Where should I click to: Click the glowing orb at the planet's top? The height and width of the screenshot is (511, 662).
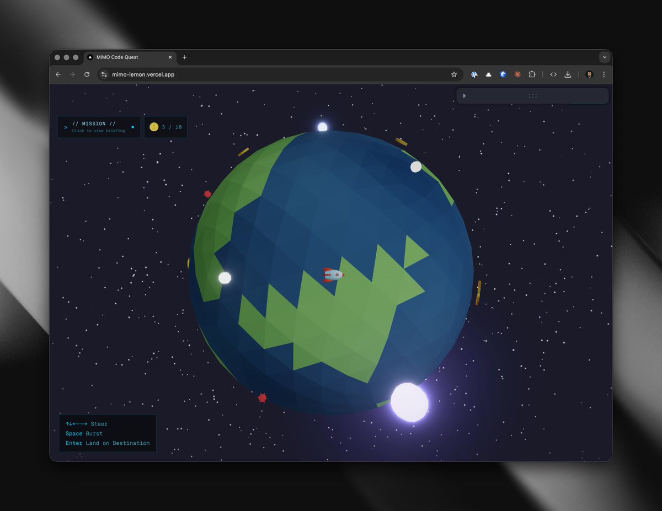(323, 127)
